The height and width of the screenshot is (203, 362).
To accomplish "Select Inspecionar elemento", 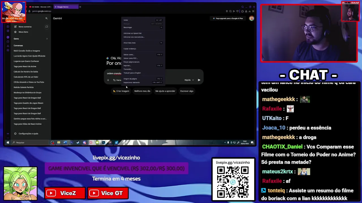I will point(143,83).
